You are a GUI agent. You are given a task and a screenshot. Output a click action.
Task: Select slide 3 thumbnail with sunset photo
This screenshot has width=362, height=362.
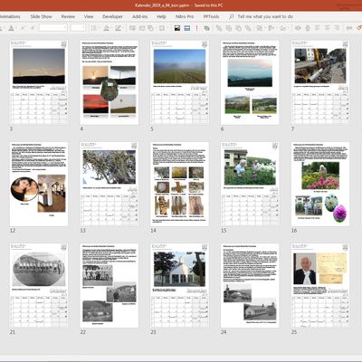[x=39, y=82]
